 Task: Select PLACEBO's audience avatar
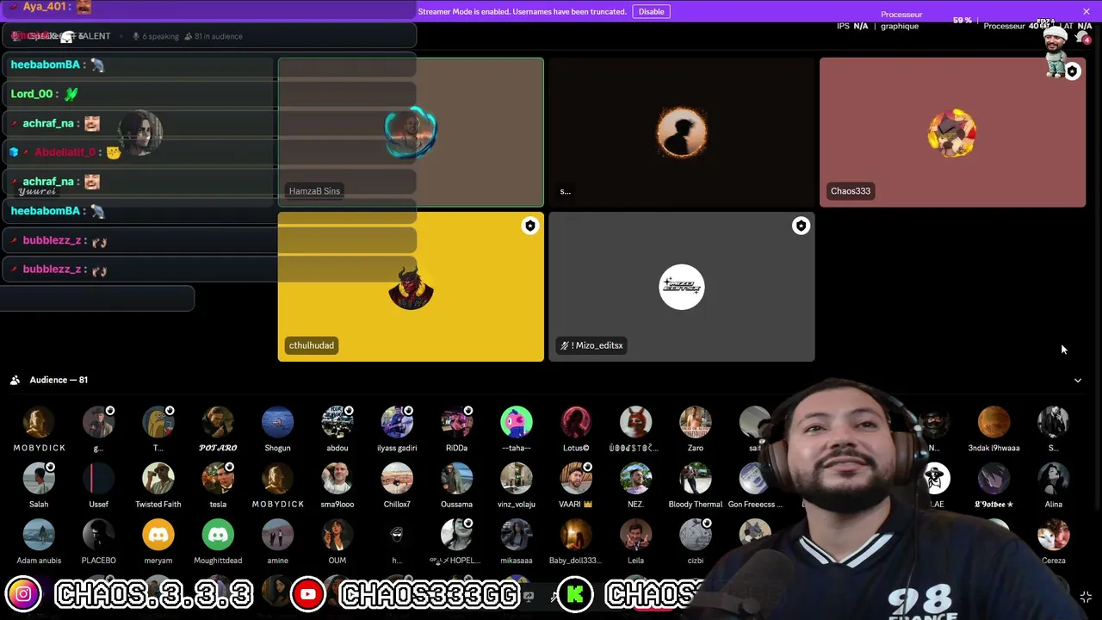98,535
